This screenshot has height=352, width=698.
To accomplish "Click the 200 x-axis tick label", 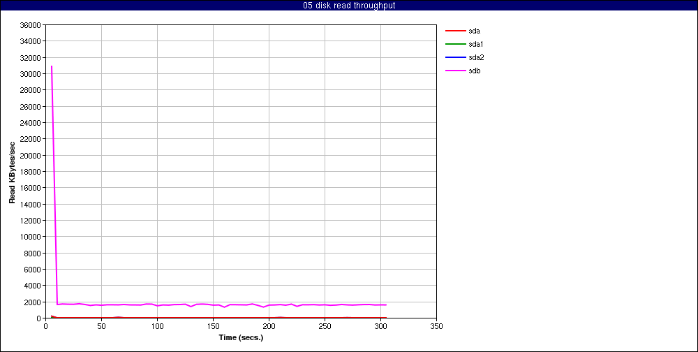I will 269,326.
